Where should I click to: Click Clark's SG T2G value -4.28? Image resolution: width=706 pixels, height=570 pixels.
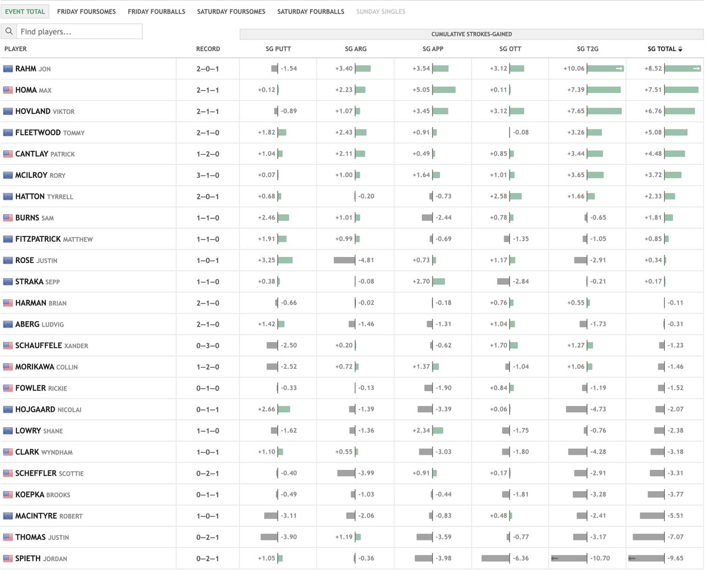[598, 452]
